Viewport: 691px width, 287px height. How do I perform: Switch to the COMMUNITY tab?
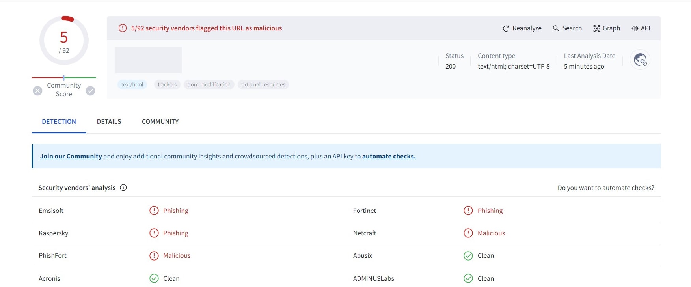[x=160, y=121]
